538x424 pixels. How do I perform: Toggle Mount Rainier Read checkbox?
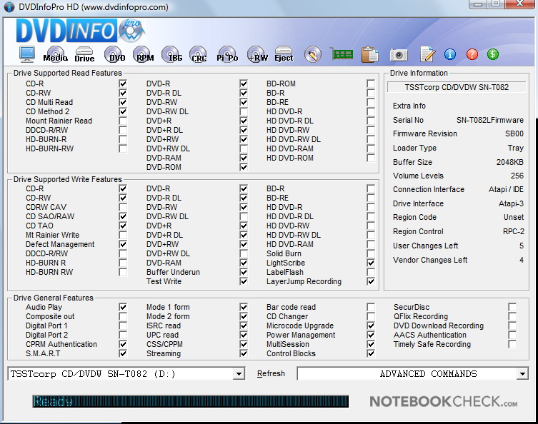[x=123, y=121]
